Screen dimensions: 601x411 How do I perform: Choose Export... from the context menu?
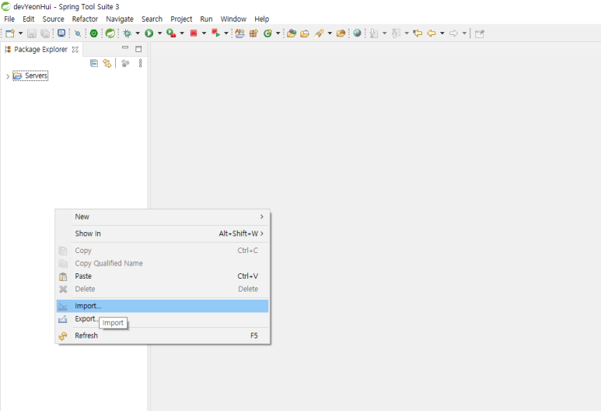pyautogui.click(x=162, y=319)
